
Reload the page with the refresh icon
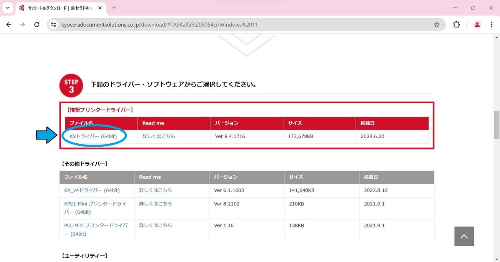[x=37, y=25]
